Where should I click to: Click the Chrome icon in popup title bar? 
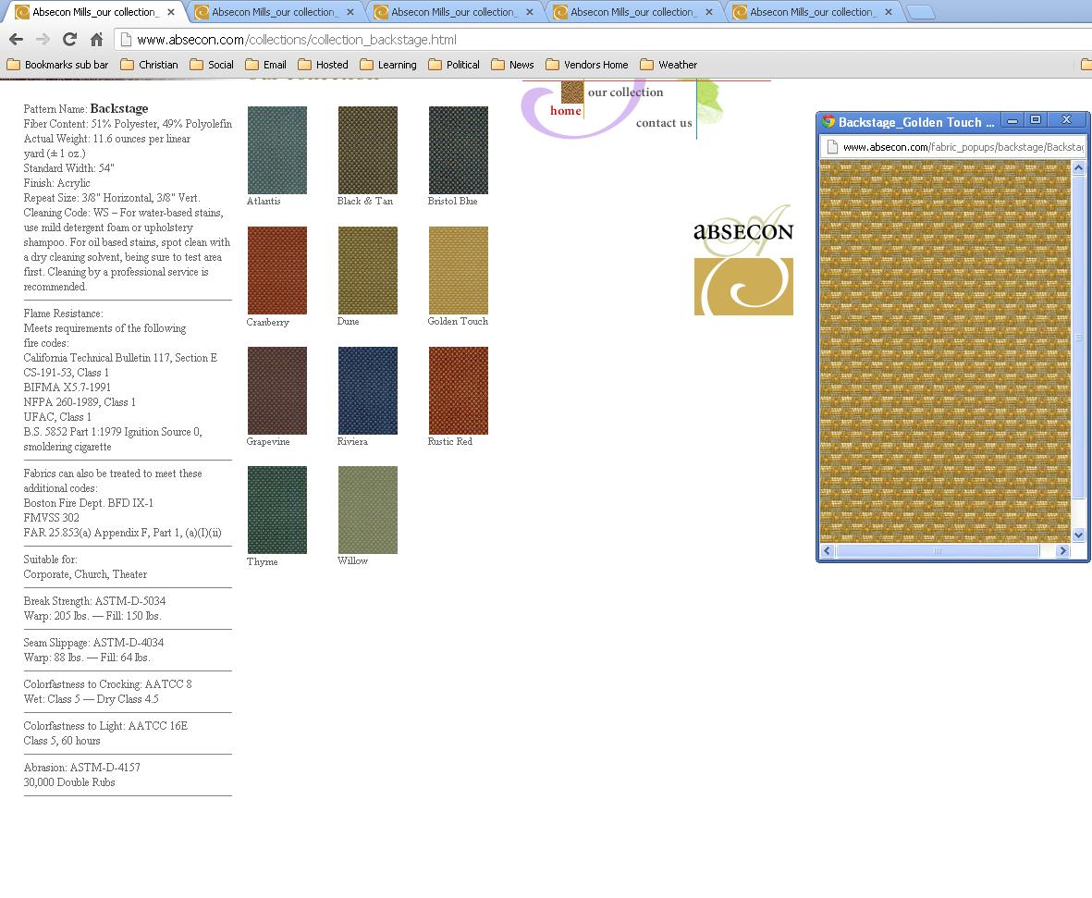(x=828, y=121)
